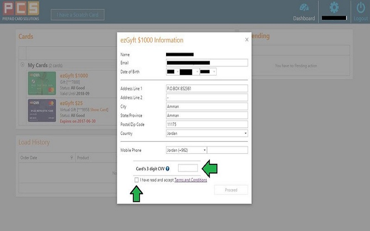Click the I have a Scratch Card button
370x231 pixels.
coord(78,15)
